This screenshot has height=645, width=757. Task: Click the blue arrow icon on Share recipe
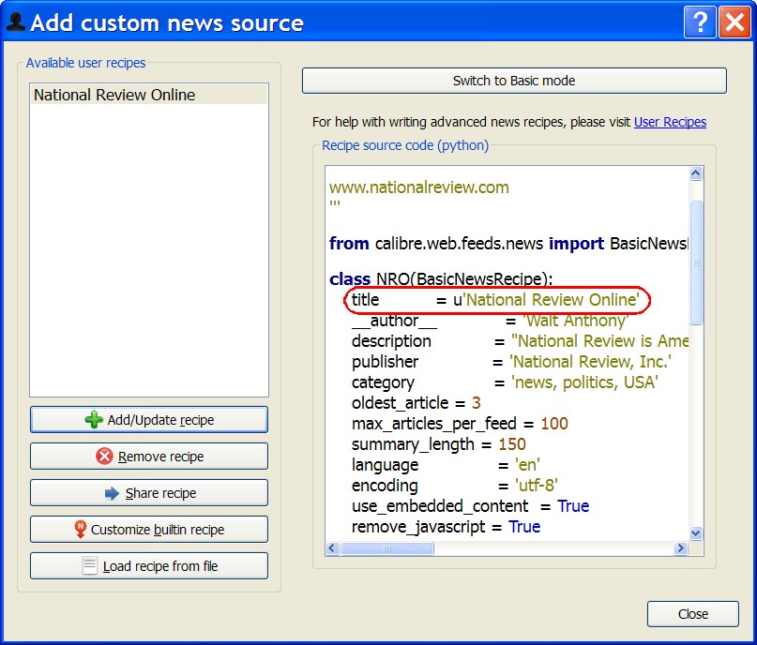[112, 493]
